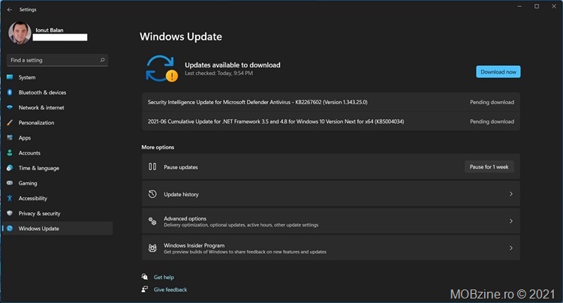Expand Advanced options using its chevron

(511, 221)
